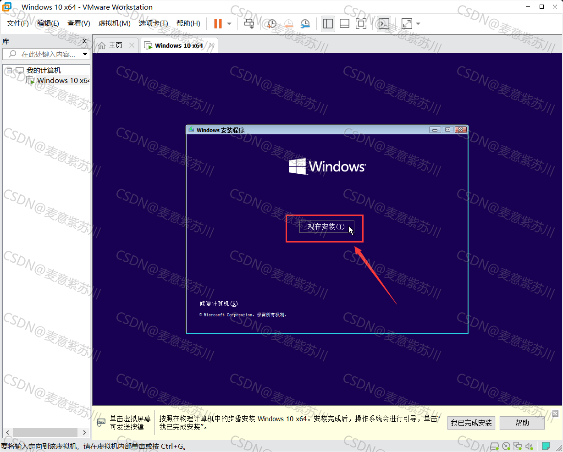The image size is (563, 452).
Task: Click the Microsoft Corporation copyright text
Action: pos(243,315)
